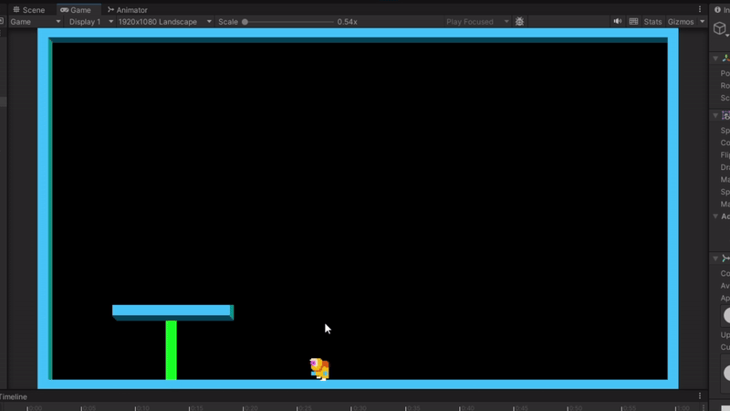
Task: Open the Animator tab
Action: 127,10
